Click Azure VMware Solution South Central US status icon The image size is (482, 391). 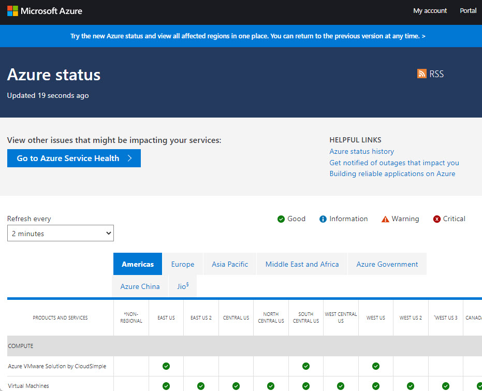pyautogui.click(x=306, y=366)
